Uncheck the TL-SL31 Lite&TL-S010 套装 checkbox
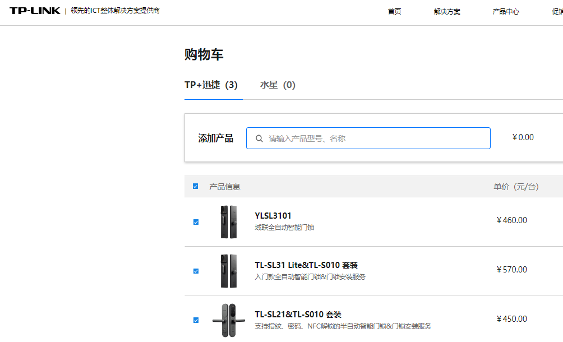The width and height of the screenshot is (563, 342). point(196,271)
